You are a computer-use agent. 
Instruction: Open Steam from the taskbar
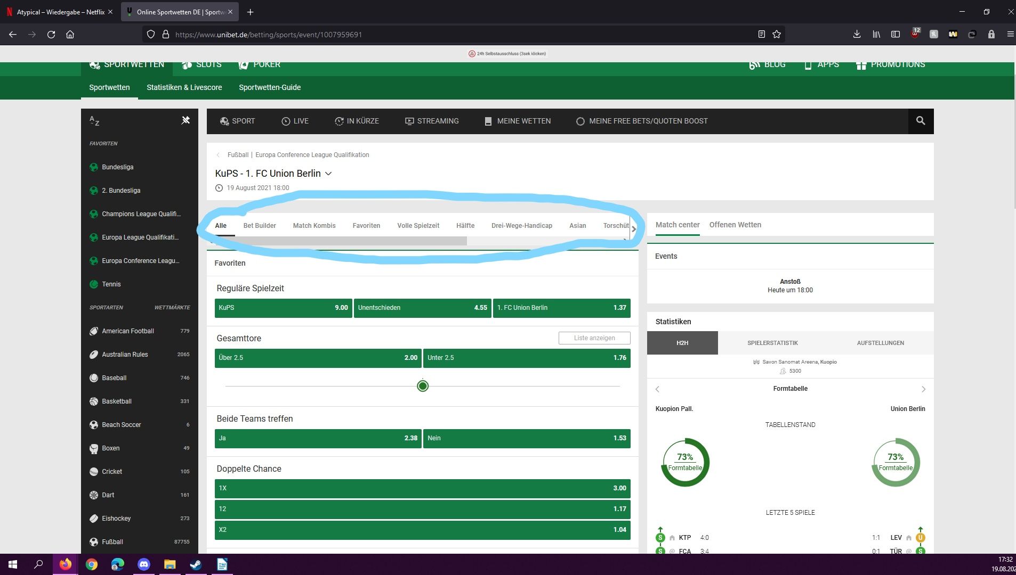[x=196, y=564]
